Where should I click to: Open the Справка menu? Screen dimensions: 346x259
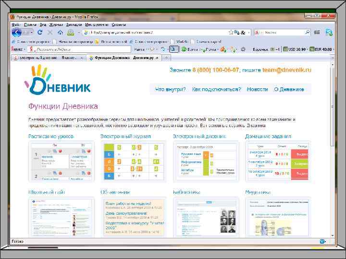click(x=119, y=24)
